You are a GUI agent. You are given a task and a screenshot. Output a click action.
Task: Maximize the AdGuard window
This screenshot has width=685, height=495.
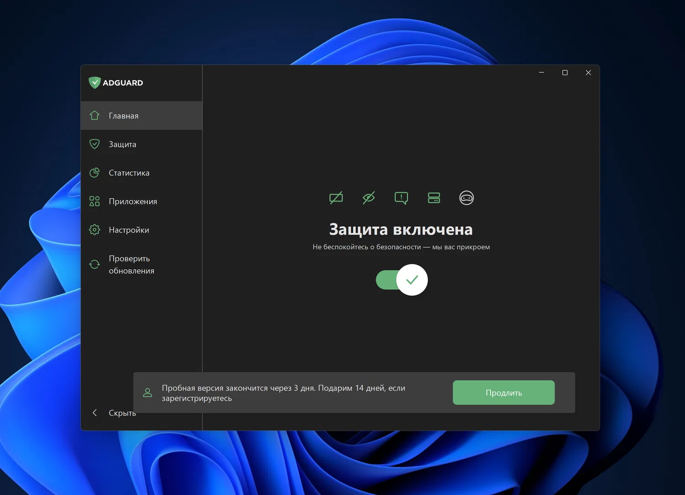(x=565, y=73)
